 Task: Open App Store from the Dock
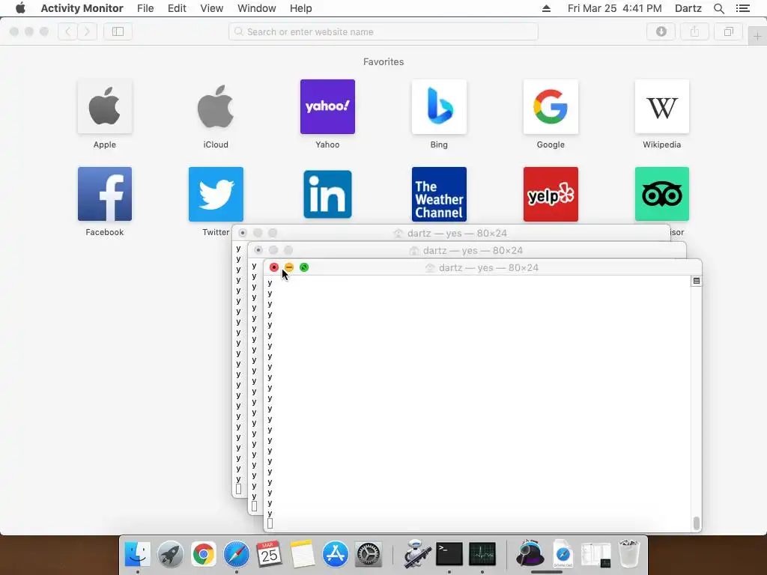pyautogui.click(x=335, y=555)
